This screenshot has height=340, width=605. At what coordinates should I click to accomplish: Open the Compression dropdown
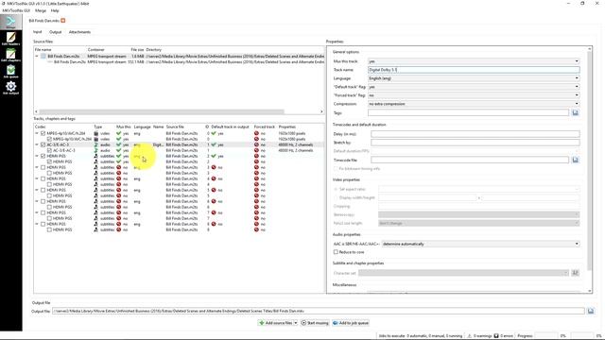point(474,104)
